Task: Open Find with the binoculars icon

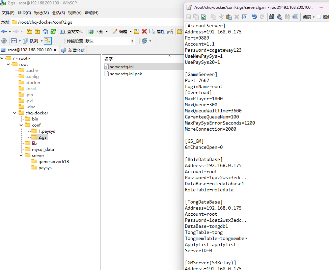Action: [x=272, y=17]
